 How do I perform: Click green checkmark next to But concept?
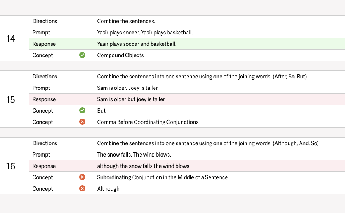pos(82,110)
